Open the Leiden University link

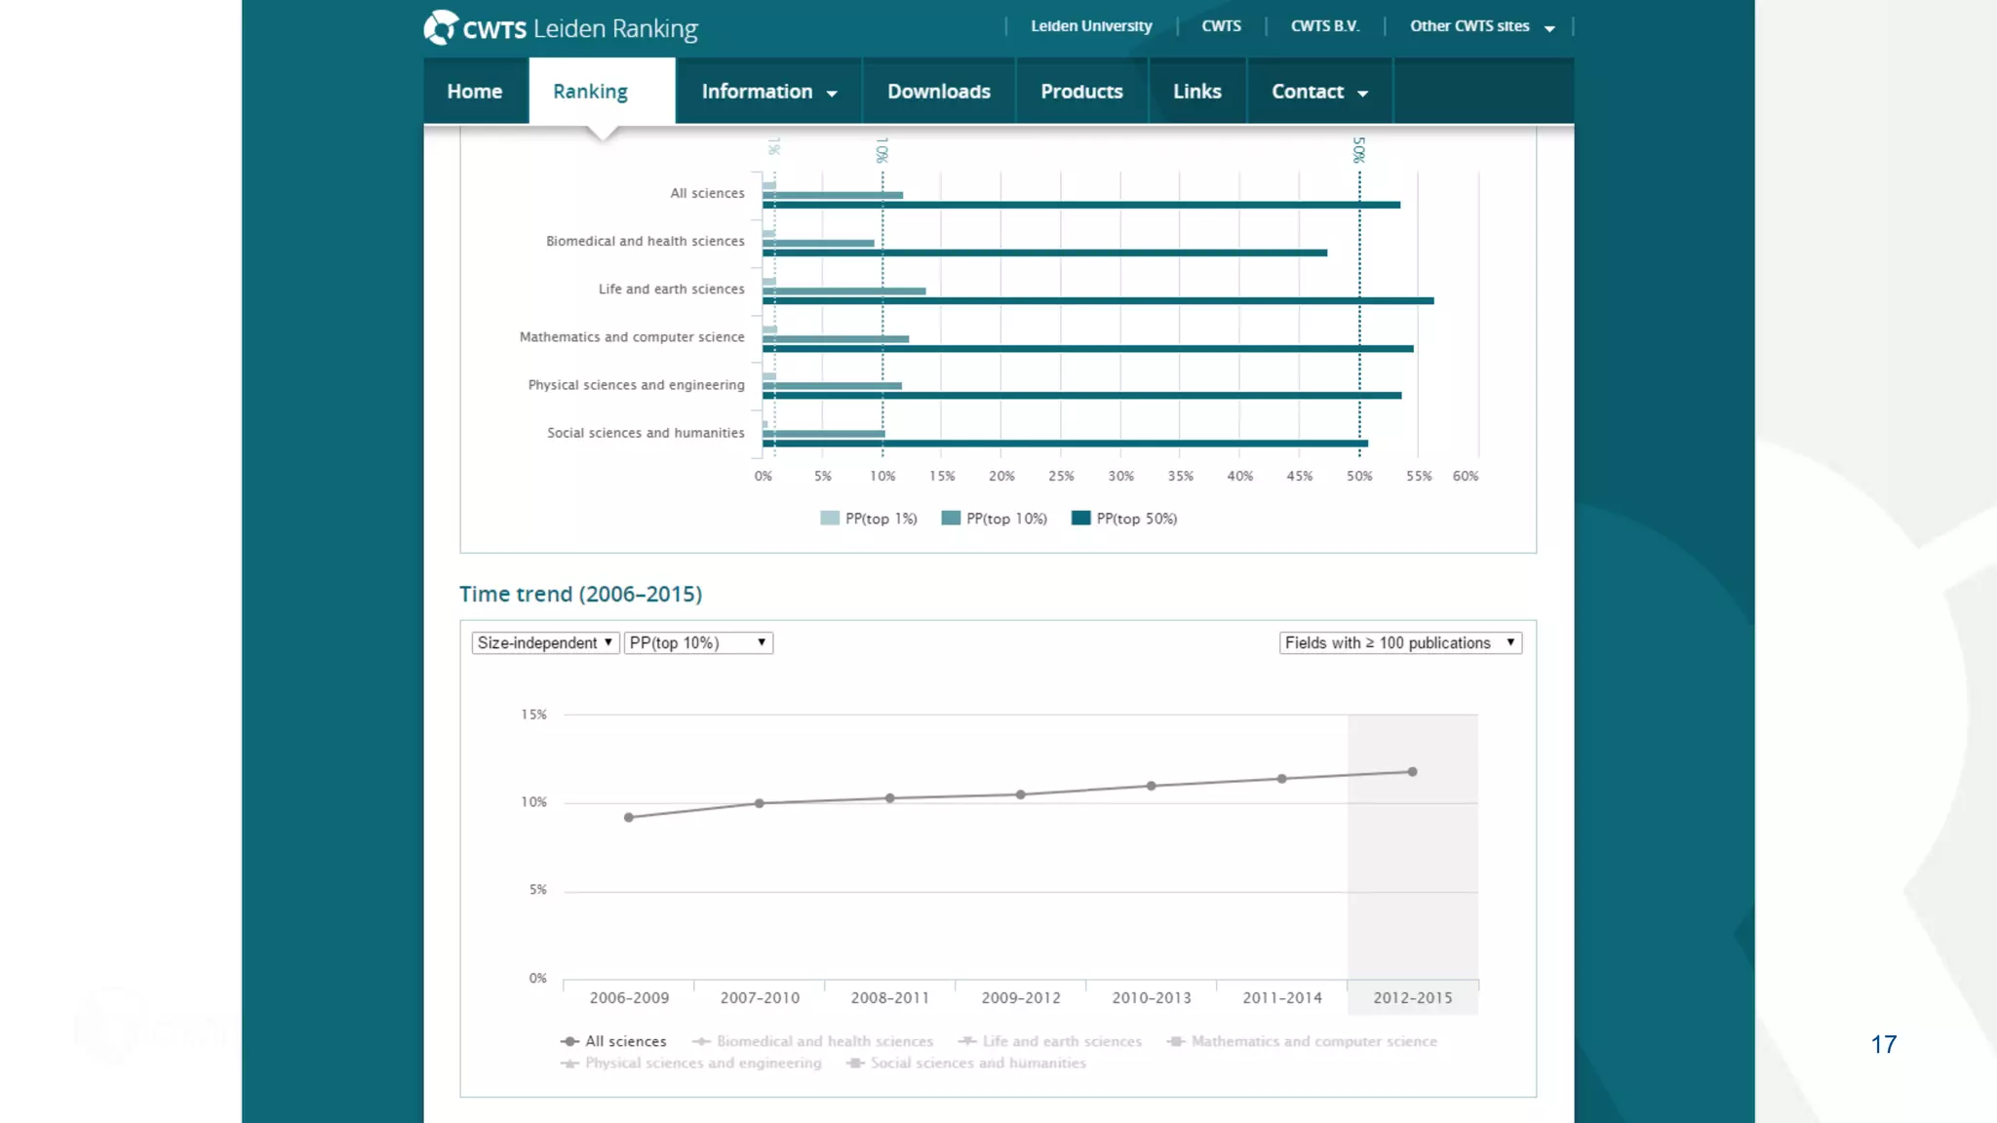click(1091, 26)
